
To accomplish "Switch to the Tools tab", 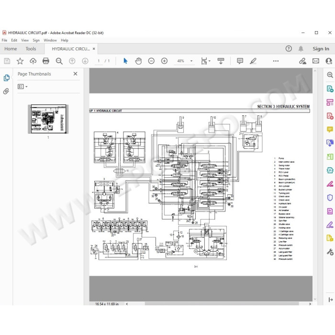I will point(31,49).
